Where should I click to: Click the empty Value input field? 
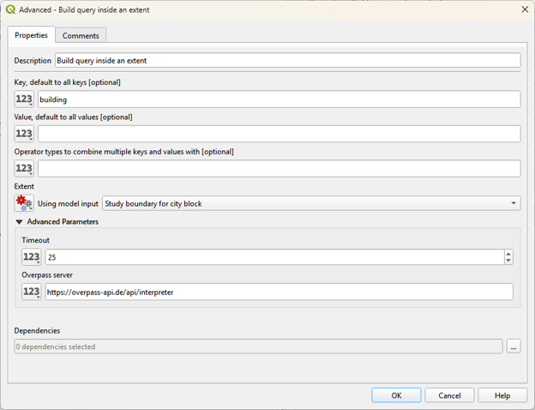tap(280, 134)
